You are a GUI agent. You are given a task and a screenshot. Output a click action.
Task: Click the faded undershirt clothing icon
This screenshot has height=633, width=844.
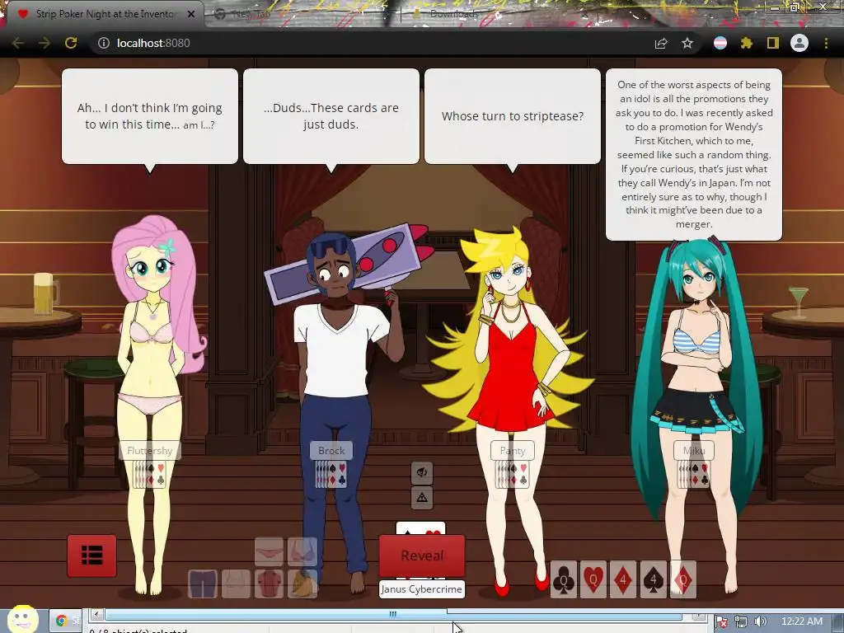236,584
